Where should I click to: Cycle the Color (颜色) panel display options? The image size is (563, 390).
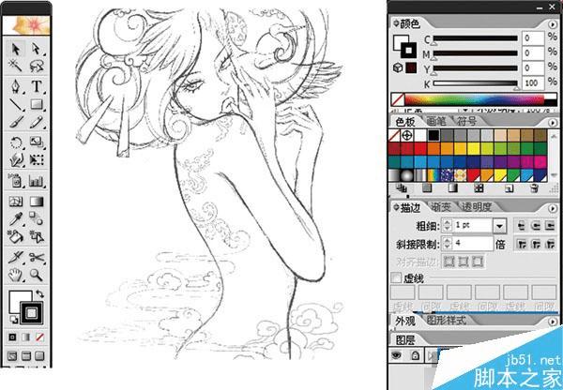(396, 23)
